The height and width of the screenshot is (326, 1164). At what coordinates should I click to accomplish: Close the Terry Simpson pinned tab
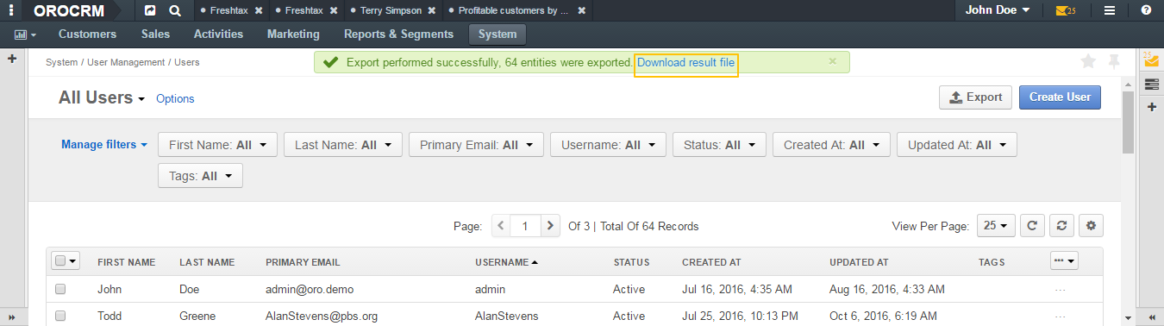coord(431,11)
